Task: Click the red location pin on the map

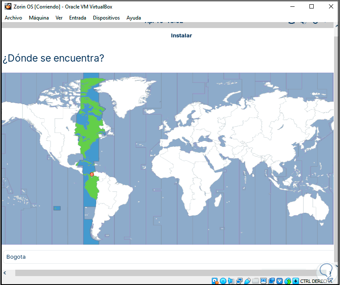Action: 92,175
